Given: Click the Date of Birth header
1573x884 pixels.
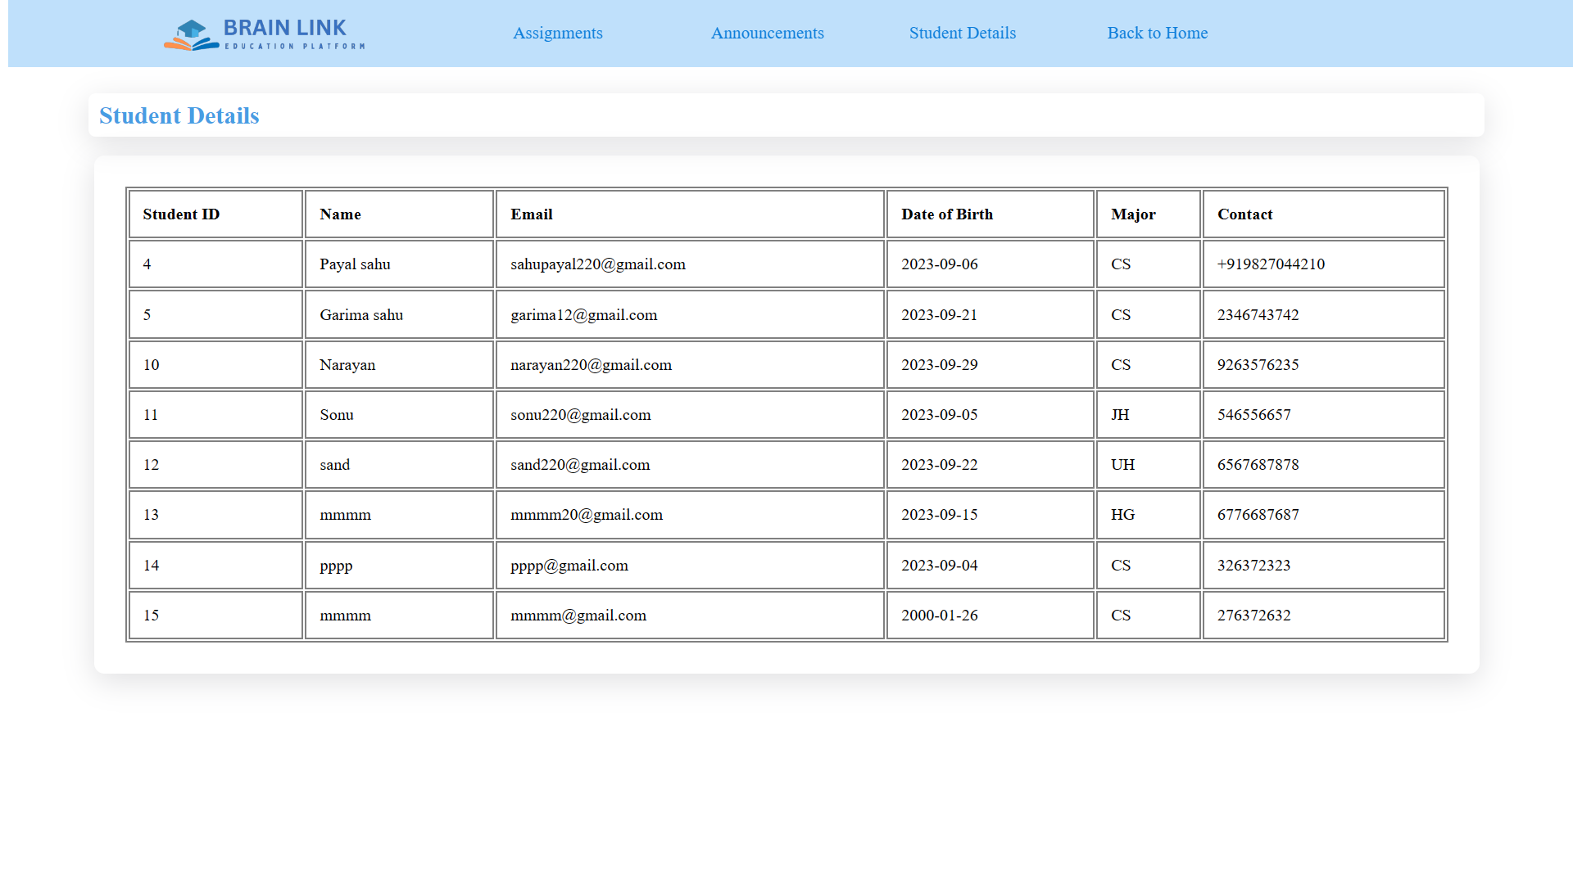Looking at the screenshot, I should pyautogui.click(x=947, y=214).
